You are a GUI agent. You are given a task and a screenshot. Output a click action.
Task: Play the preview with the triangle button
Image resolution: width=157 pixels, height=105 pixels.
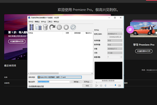point(97,86)
